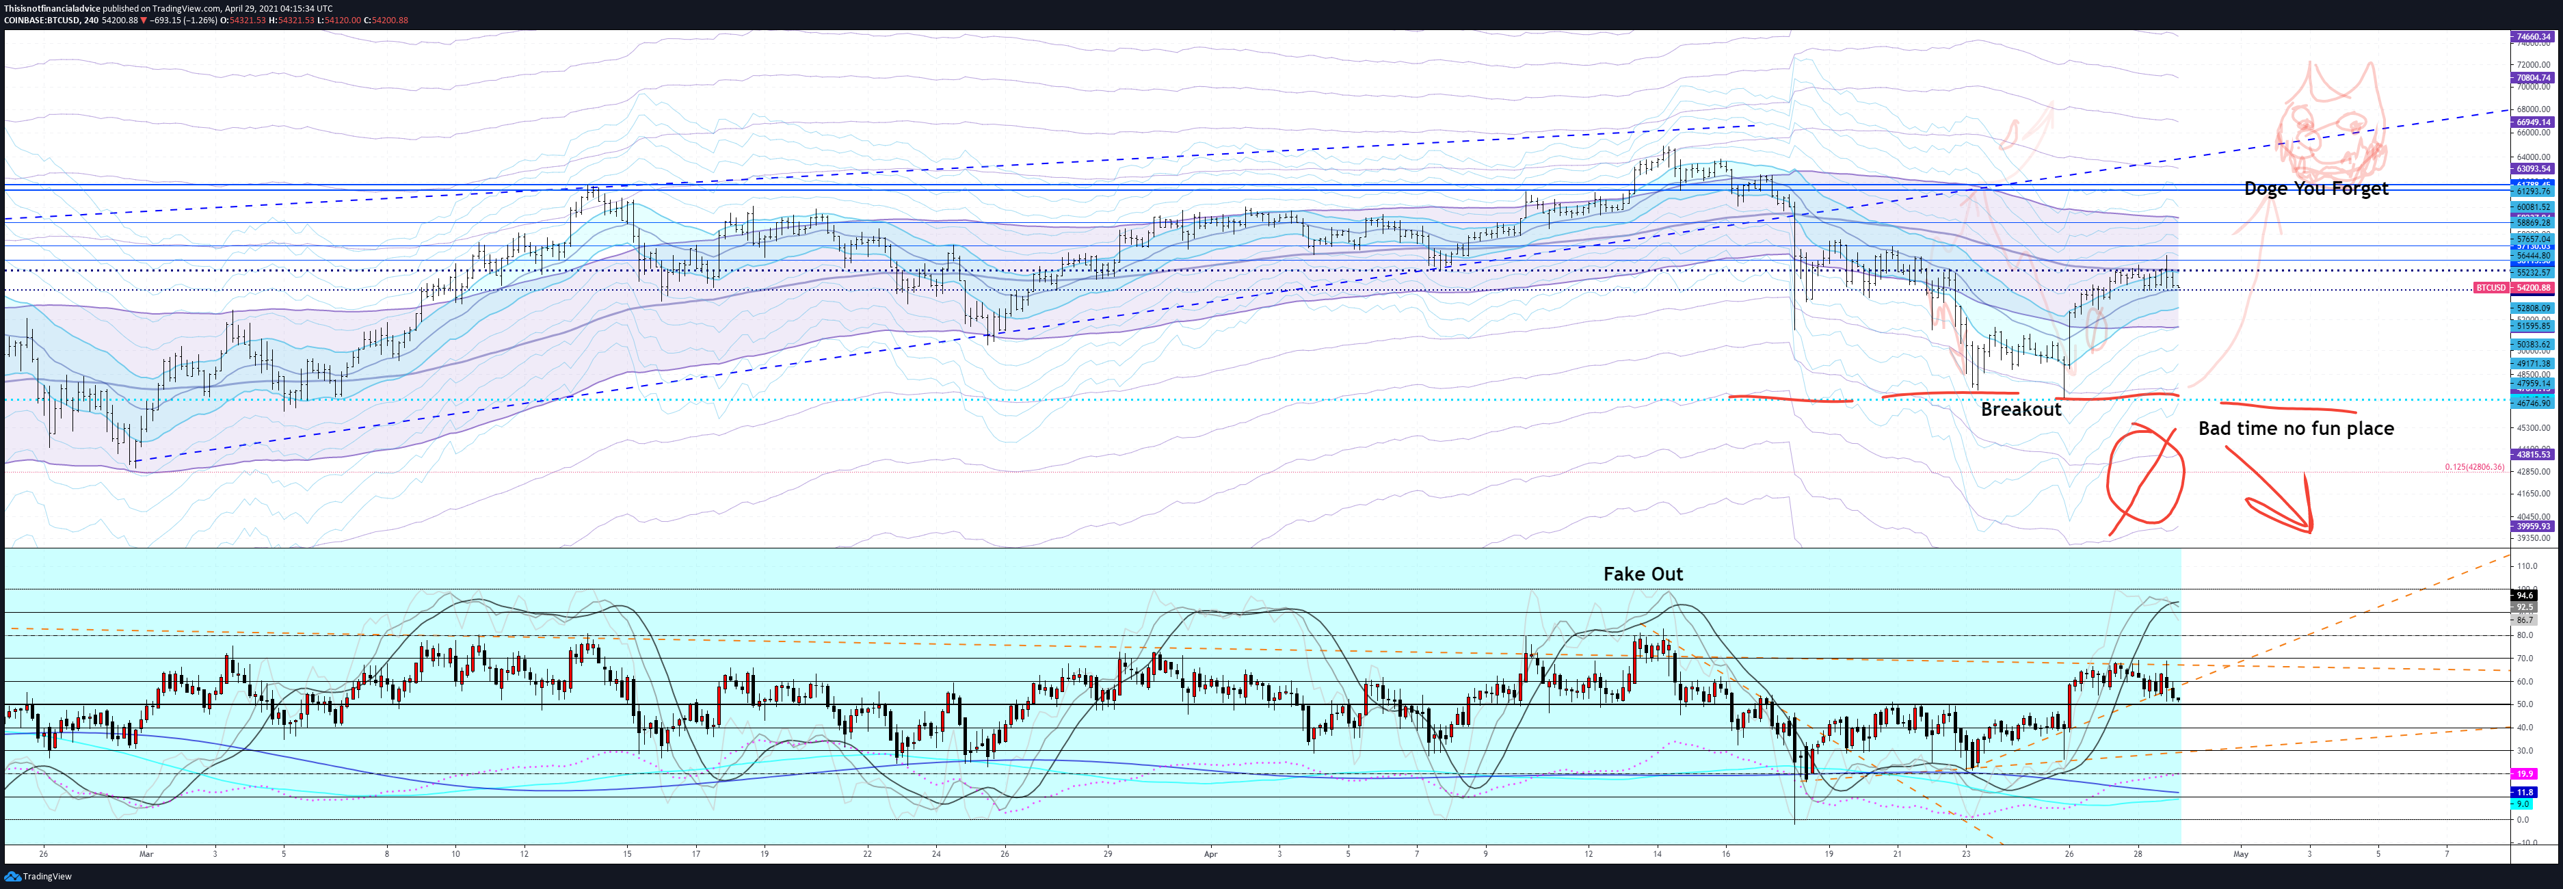This screenshot has height=889, width=2563.
Task: Click the 45300.00 price scale tick
Action: [2533, 428]
